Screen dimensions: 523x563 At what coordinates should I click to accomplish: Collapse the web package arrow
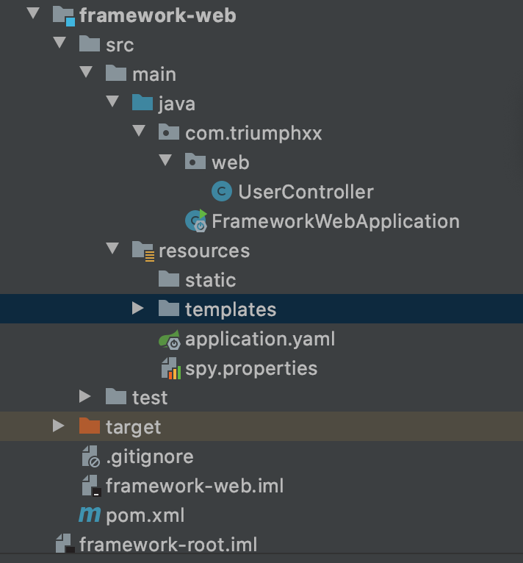(165, 162)
